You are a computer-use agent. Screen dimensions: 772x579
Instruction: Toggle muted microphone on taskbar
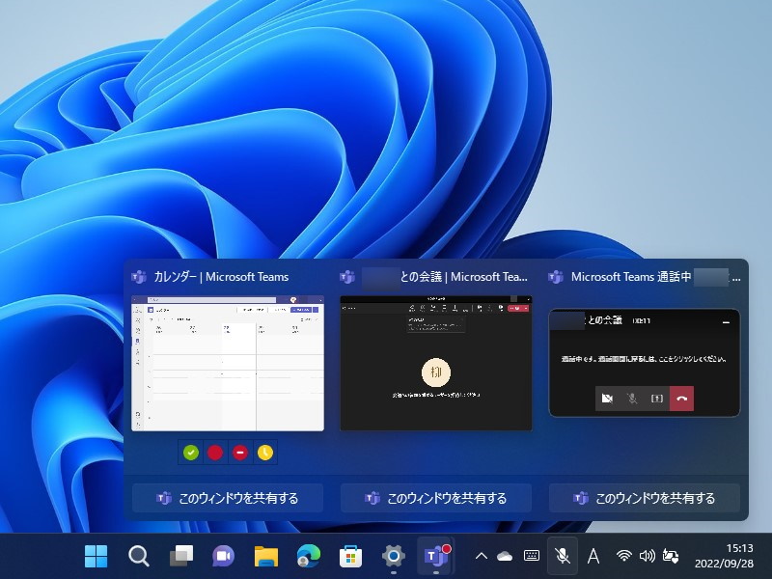(563, 557)
